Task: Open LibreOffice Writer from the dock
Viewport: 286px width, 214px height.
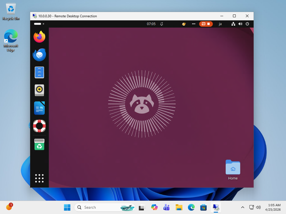Action: [x=39, y=108]
